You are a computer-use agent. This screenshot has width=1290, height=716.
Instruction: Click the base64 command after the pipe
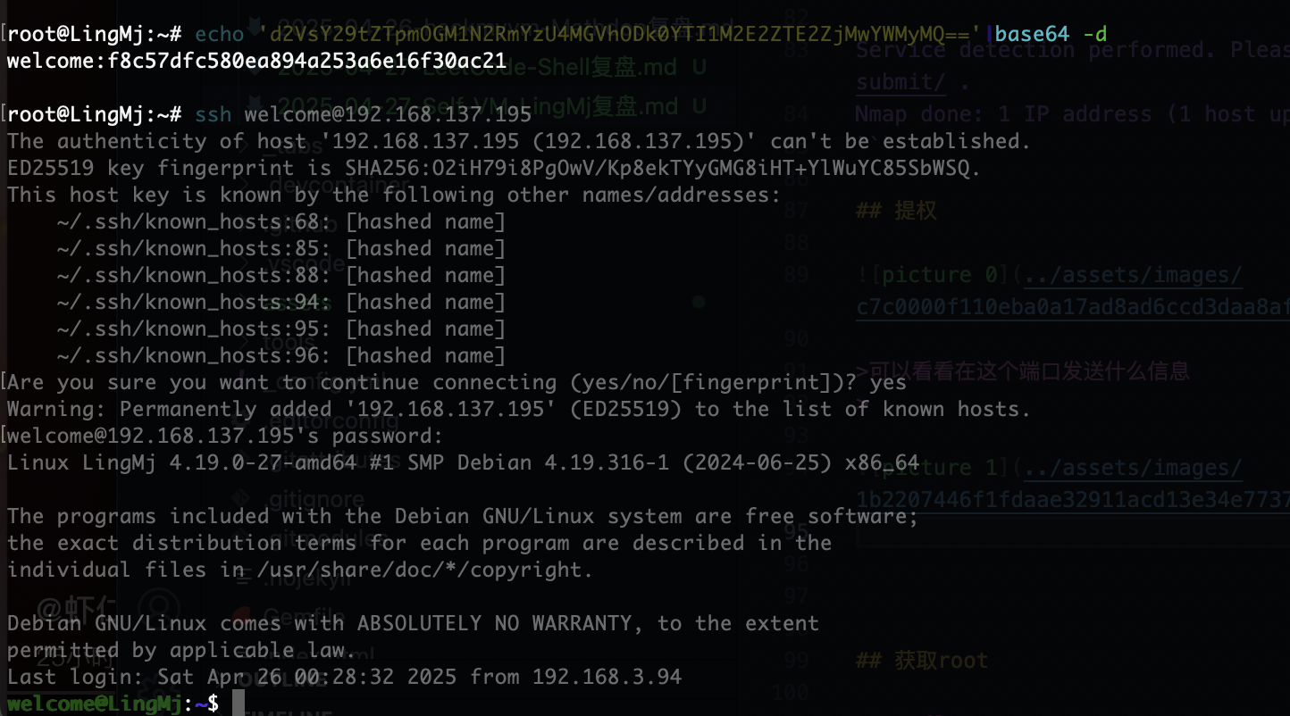tap(1032, 35)
